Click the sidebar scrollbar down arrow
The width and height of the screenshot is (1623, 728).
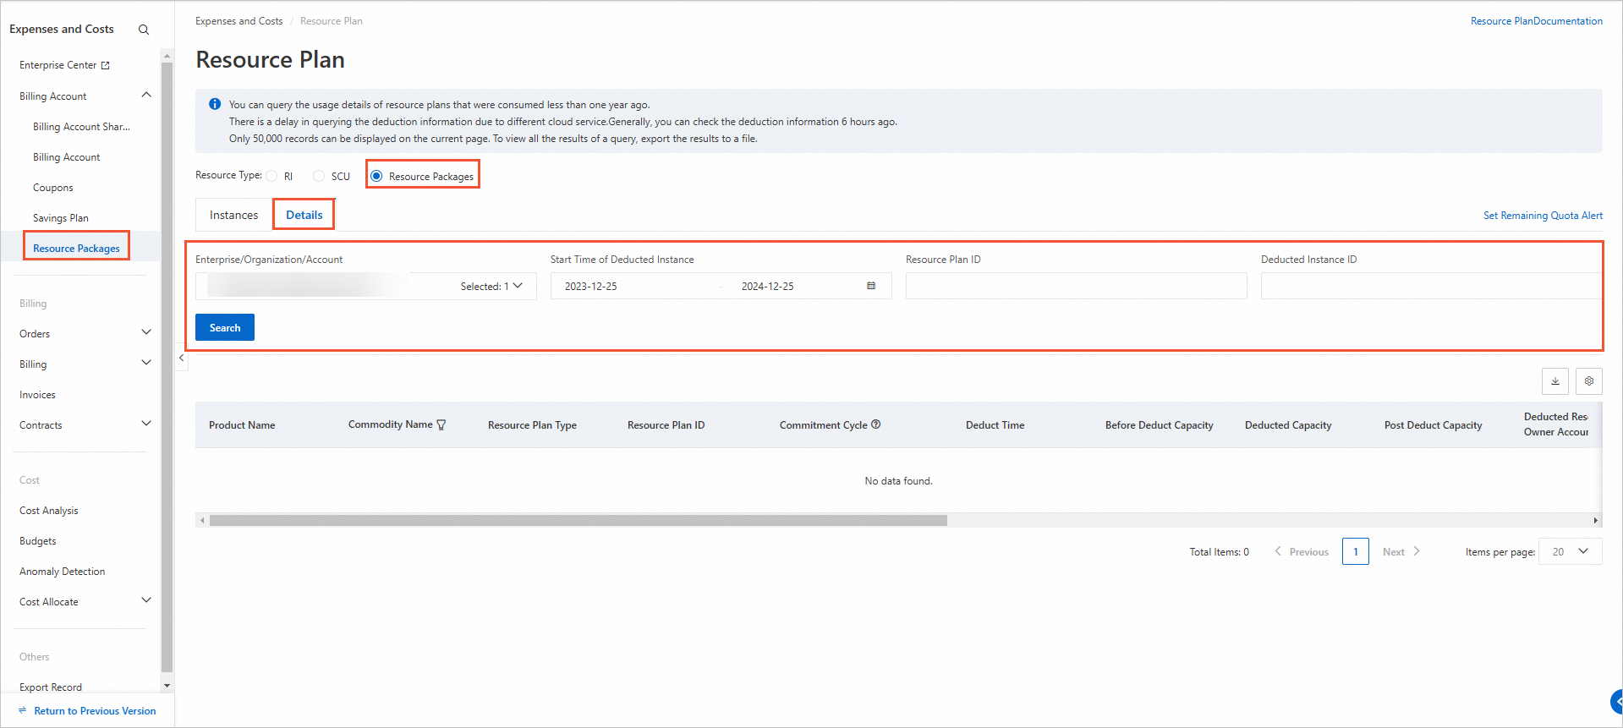167,686
